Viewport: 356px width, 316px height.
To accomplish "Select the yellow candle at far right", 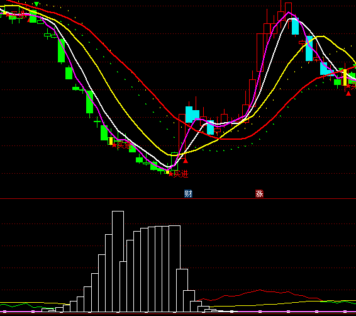I will pos(345,77).
